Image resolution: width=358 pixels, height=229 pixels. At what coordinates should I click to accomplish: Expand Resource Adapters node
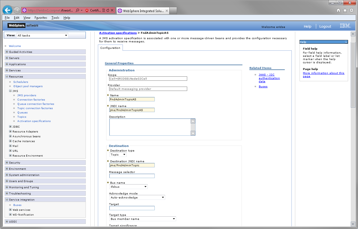click(10, 131)
